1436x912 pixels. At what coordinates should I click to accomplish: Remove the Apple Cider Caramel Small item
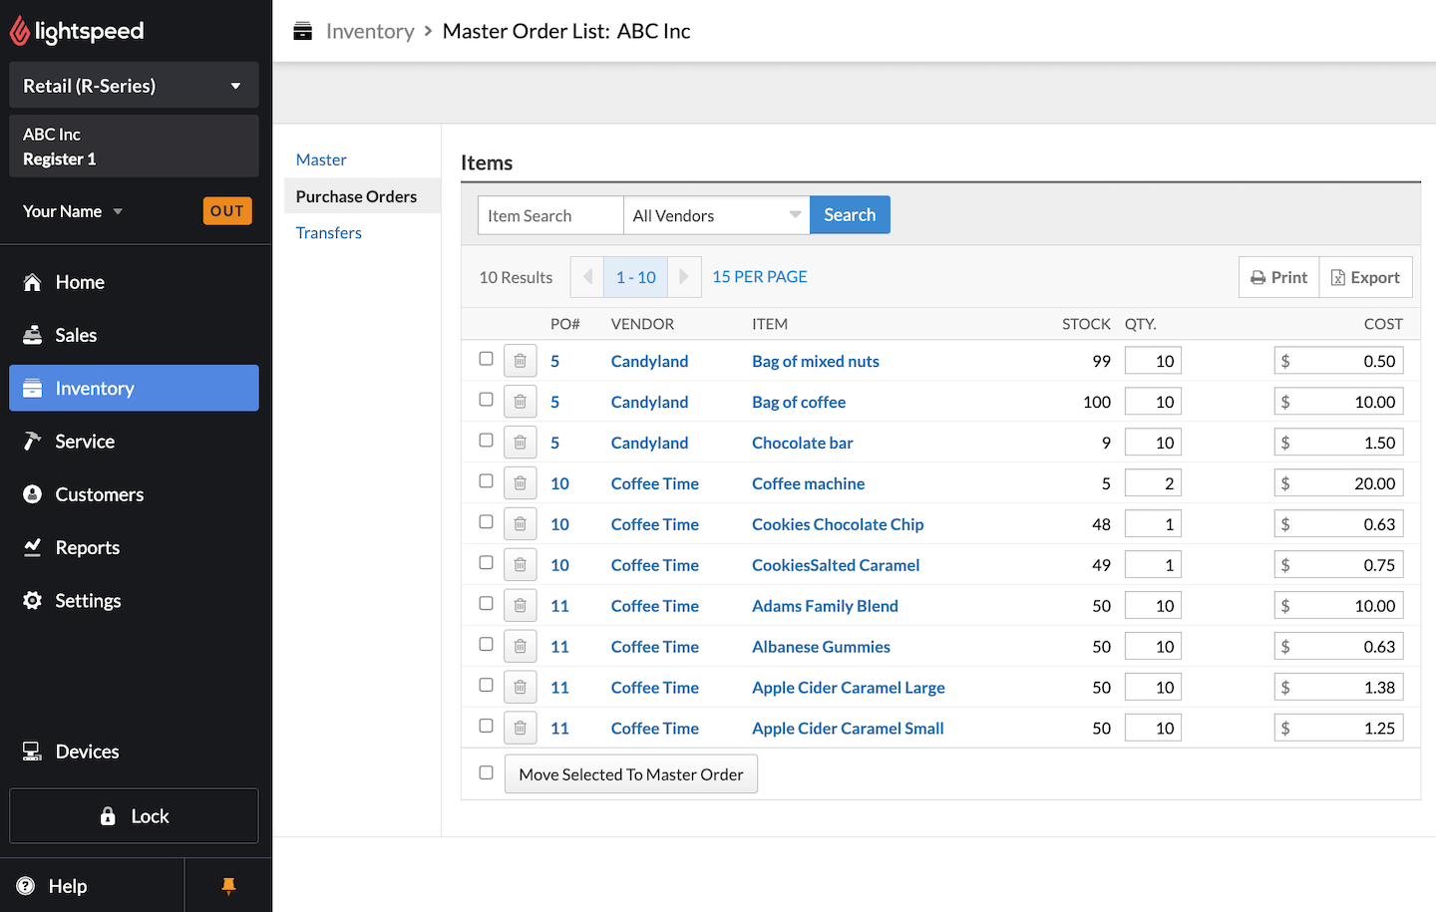click(520, 729)
